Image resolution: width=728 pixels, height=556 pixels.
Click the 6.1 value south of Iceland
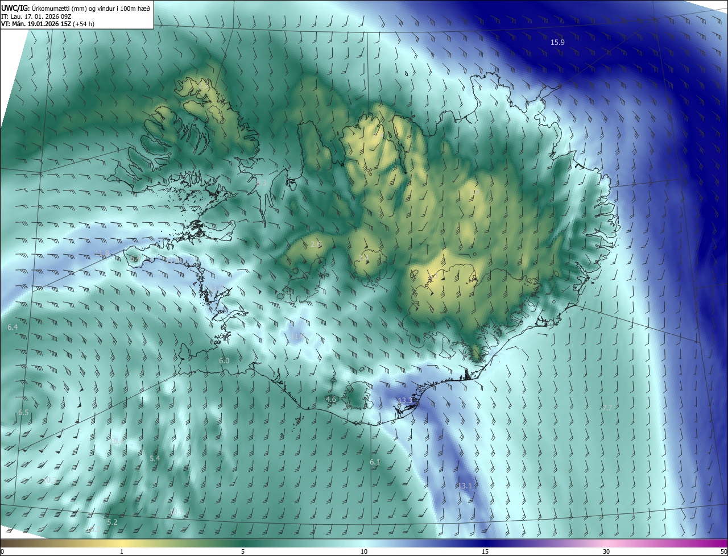click(375, 462)
